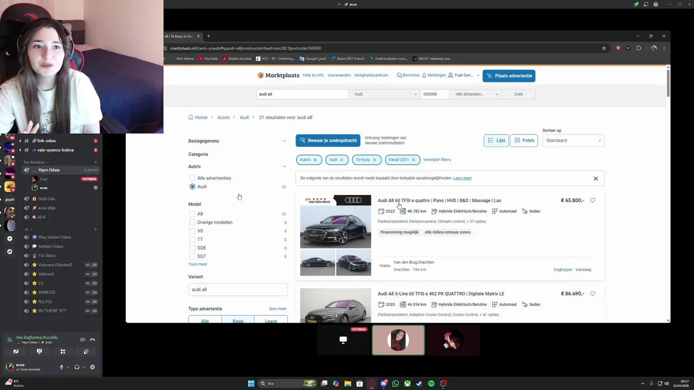694x390 pixels.
Task: Open a new Chrome tab
Action: [208, 36]
